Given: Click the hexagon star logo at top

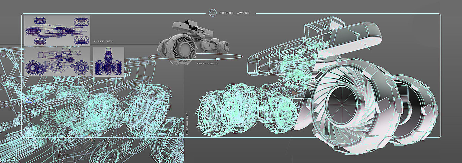Looking at the screenshot, I should (213, 14).
